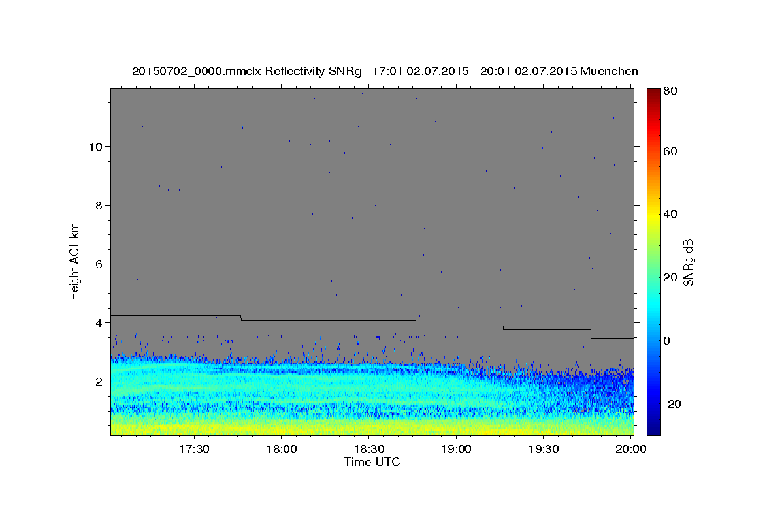The width and height of the screenshot is (784, 522).
Task: Click the 19:30 time tick label
Action: click(543, 449)
